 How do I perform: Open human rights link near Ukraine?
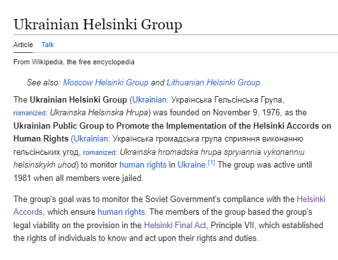(x=143, y=165)
